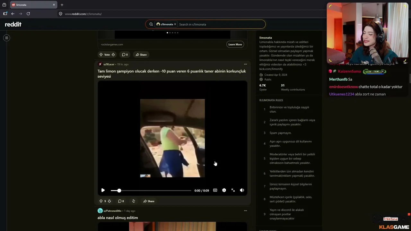411x231 pixels.
Task: Click the reddit.com/r/limonata address bar
Action: pyautogui.click(x=83, y=14)
